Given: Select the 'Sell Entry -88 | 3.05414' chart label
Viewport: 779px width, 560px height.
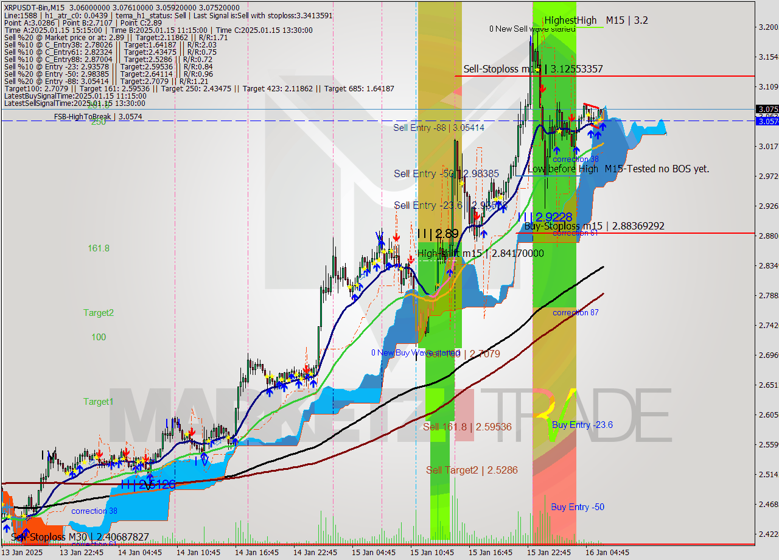Looking at the screenshot, I should pos(439,127).
